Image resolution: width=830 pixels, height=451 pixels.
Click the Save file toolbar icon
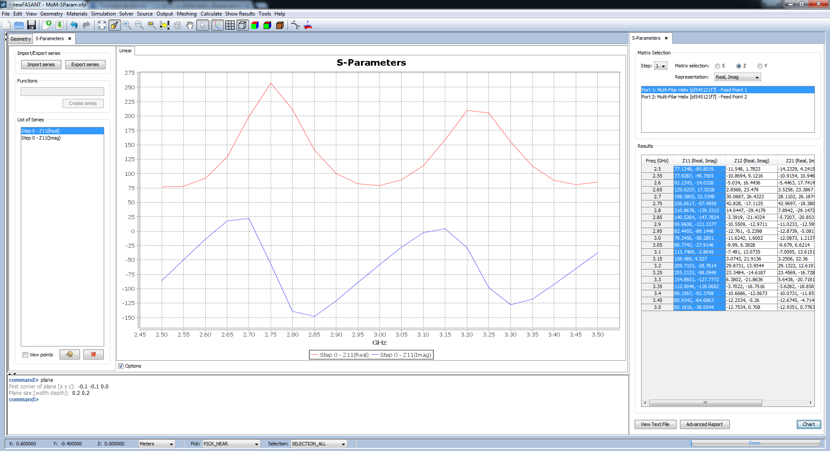(x=31, y=25)
